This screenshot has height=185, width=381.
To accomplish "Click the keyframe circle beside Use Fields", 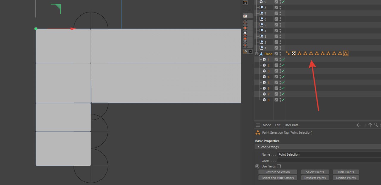I will coord(257,166).
